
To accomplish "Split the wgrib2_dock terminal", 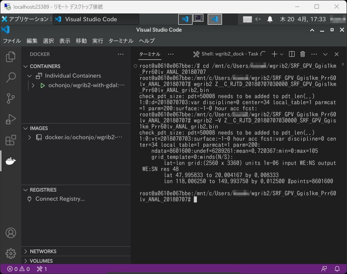I will pos(292,54).
